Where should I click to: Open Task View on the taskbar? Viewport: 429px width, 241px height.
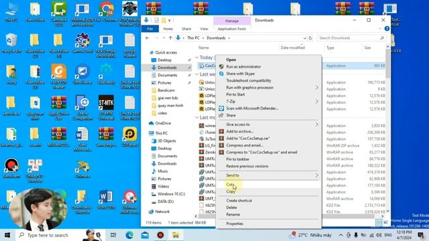(113, 235)
